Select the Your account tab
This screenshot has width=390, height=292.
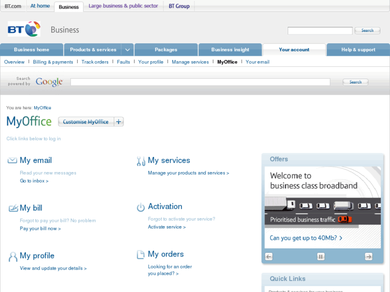point(294,50)
